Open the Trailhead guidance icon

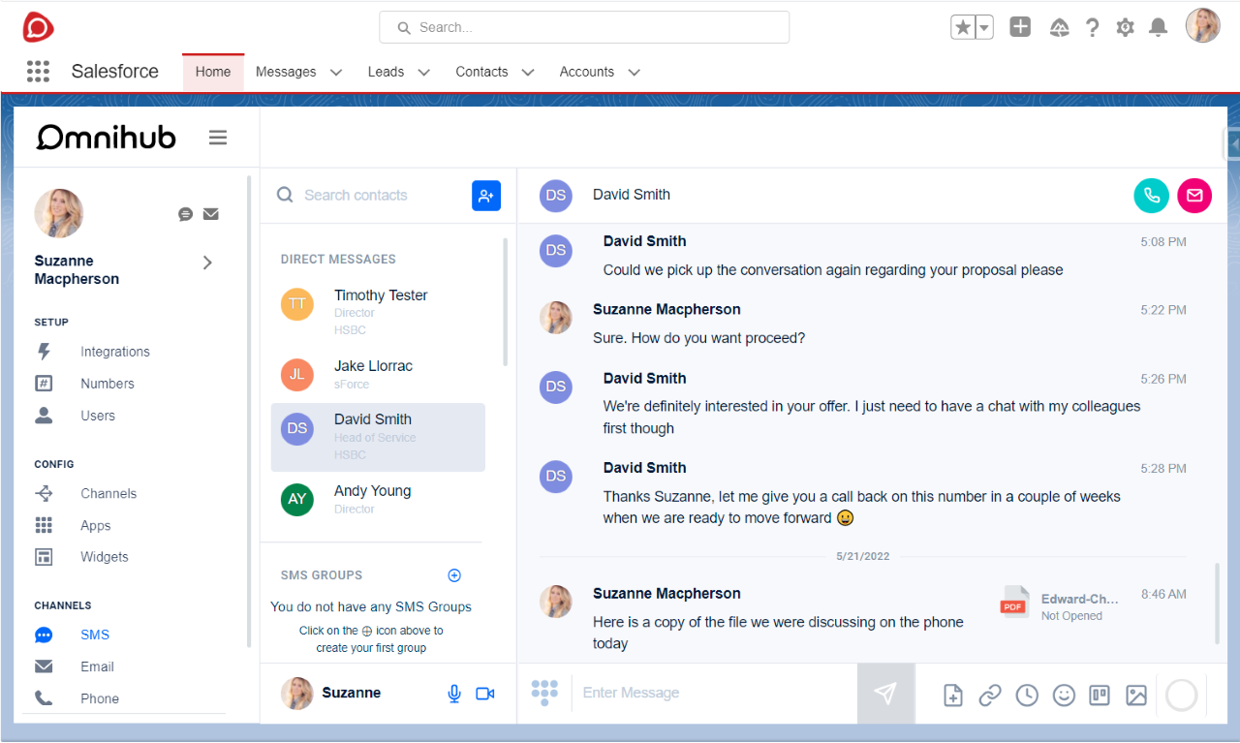[1060, 27]
